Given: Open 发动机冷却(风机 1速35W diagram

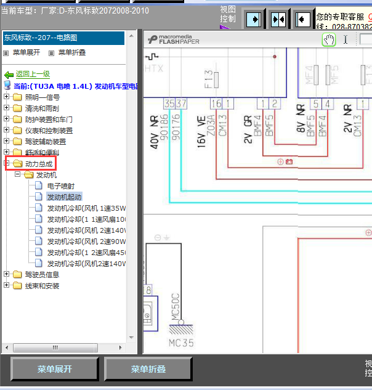Looking at the screenshot, I should (x=86, y=208).
